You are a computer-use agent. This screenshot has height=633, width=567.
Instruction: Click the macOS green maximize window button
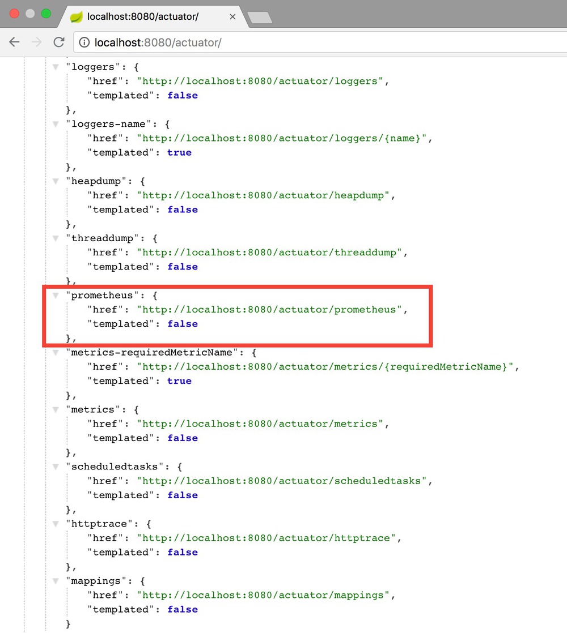[x=46, y=14]
